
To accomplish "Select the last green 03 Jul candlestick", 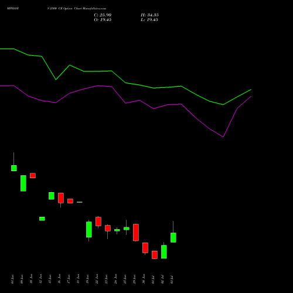I will pyautogui.click(x=173, y=237).
